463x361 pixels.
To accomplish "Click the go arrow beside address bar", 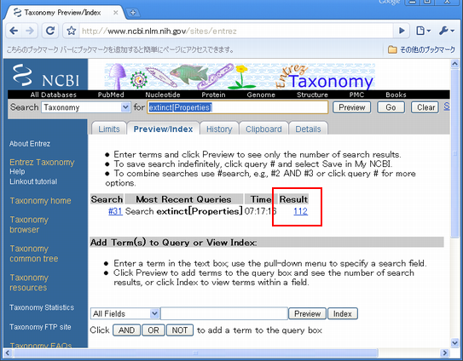I will (x=402, y=31).
